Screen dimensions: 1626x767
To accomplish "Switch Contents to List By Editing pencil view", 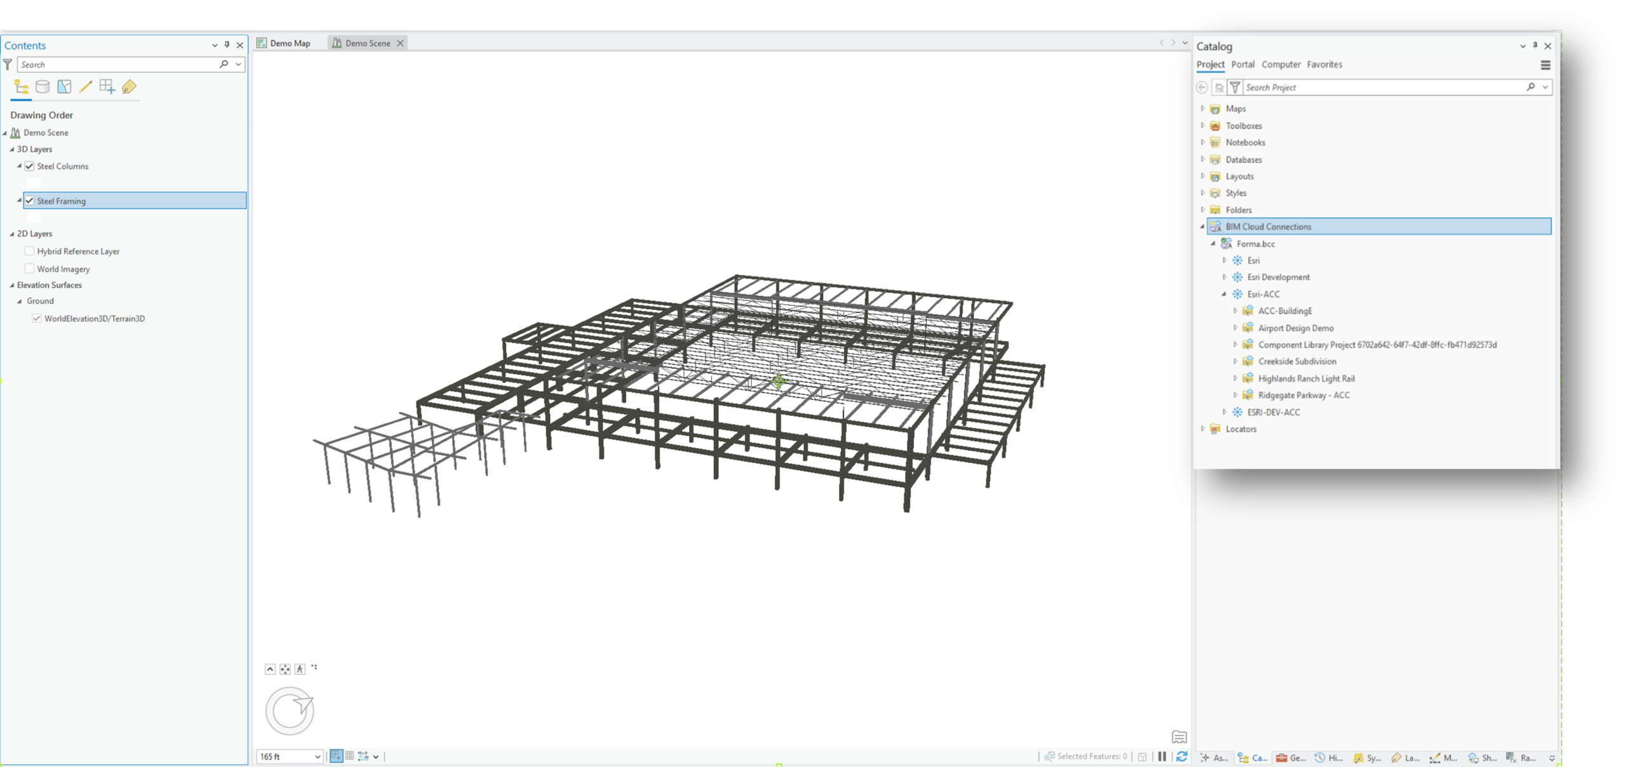I will coord(86,87).
